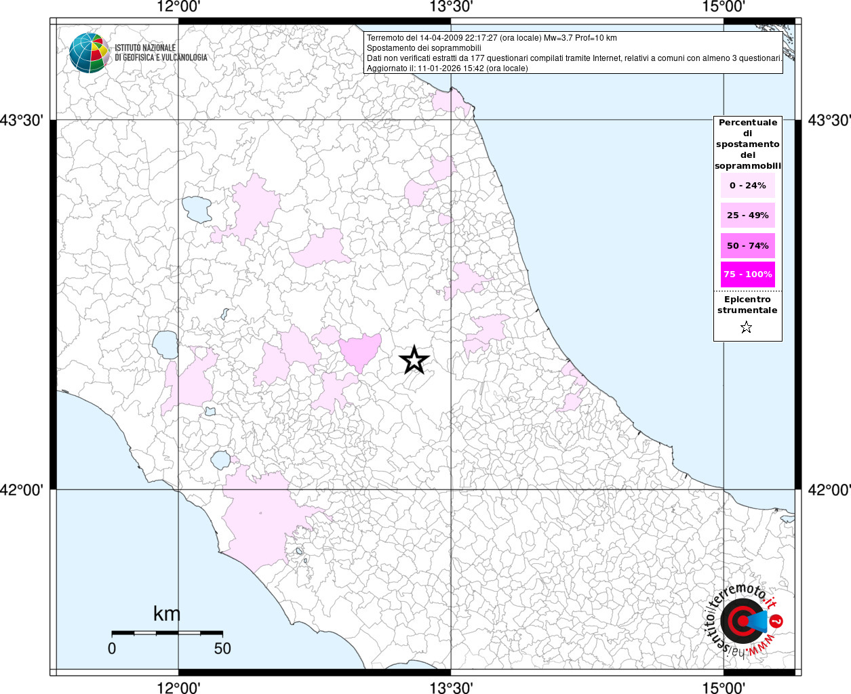The height and width of the screenshot is (694, 851).
Task: Click the Istituto Nazionale di Geofisica text
Action: click(161, 53)
